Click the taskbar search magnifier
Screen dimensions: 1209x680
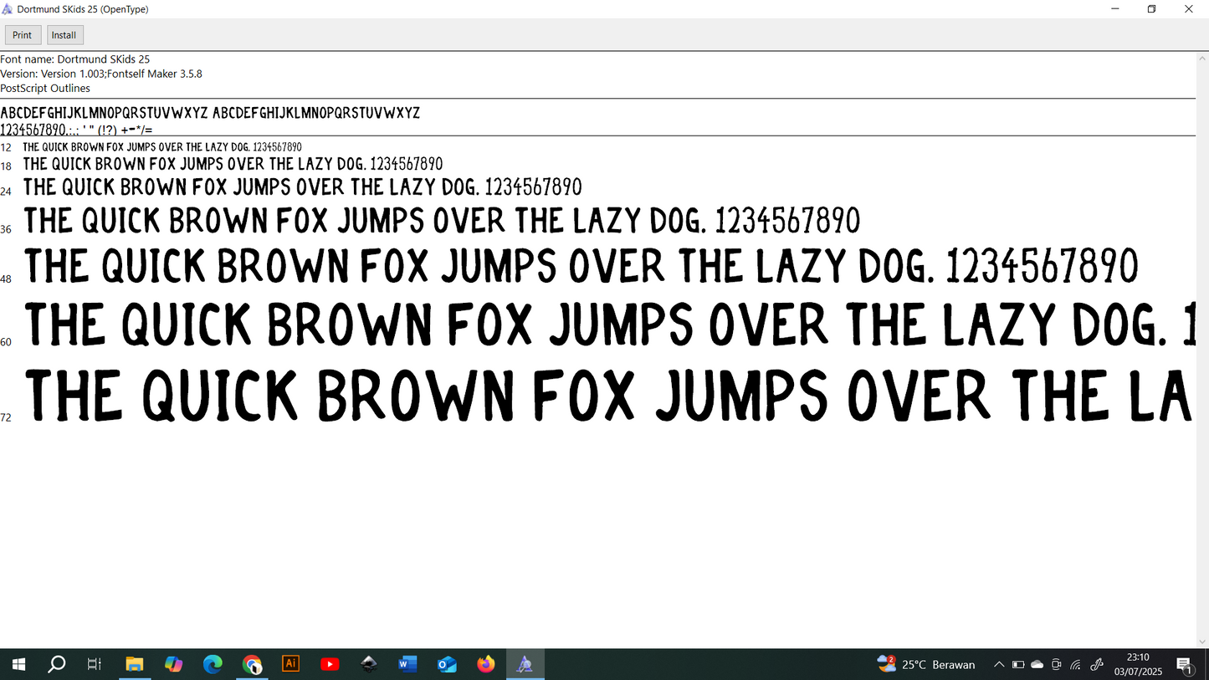[57, 664]
